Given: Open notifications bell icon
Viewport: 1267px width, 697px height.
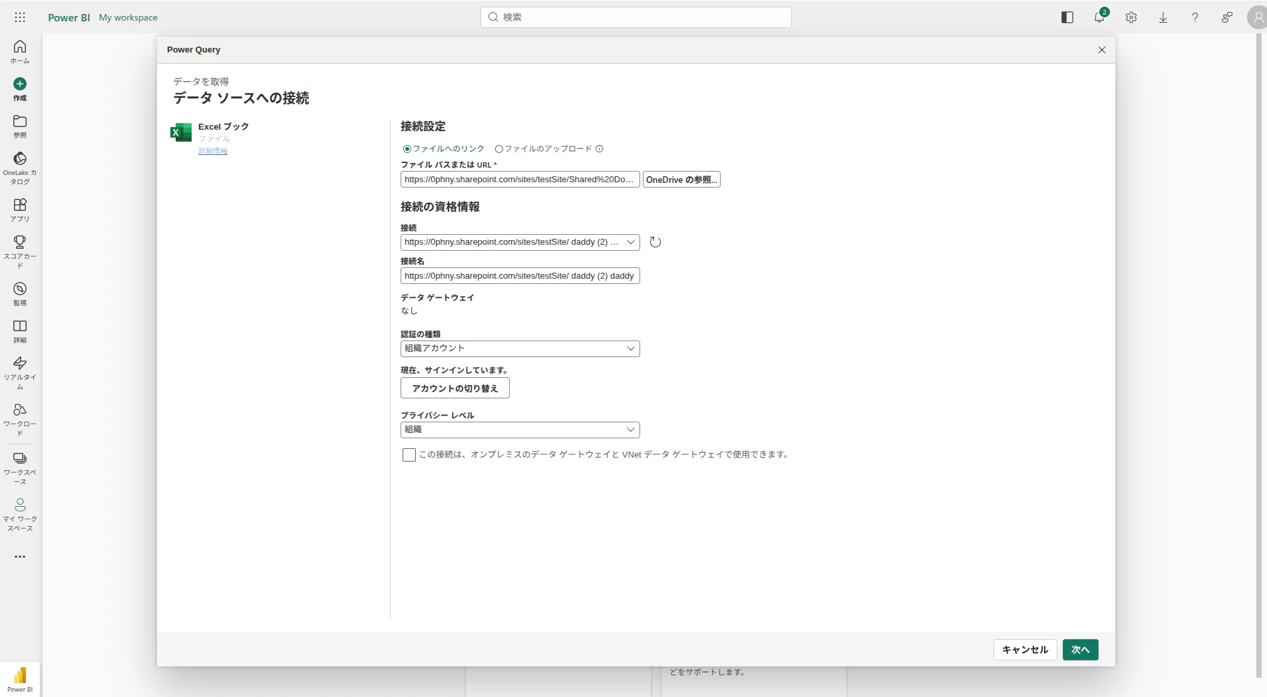Looking at the screenshot, I should (1099, 17).
